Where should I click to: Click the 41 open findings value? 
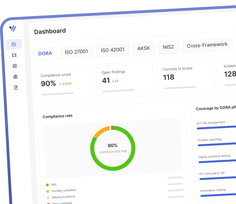pyautogui.click(x=106, y=81)
